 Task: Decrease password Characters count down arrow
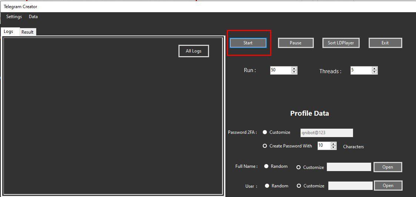click(x=333, y=147)
